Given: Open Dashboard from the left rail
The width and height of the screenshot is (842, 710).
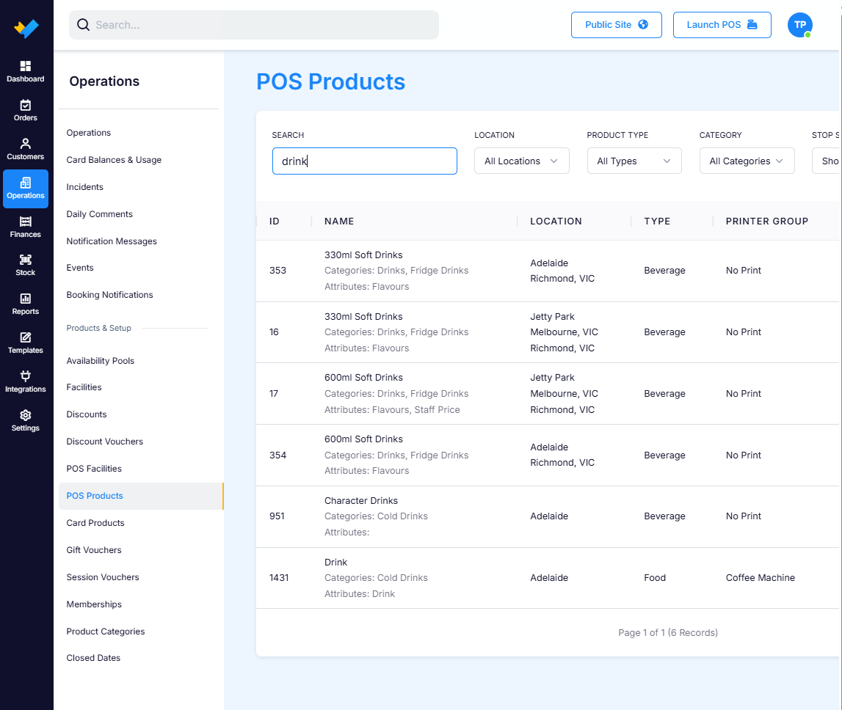Looking at the screenshot, I should (25, 72).
